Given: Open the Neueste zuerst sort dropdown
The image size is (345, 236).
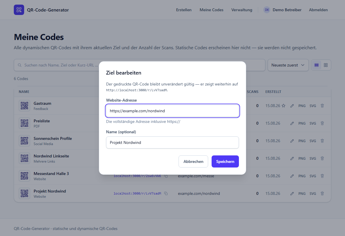Looking at the screenshot, I should click(288, 65).
